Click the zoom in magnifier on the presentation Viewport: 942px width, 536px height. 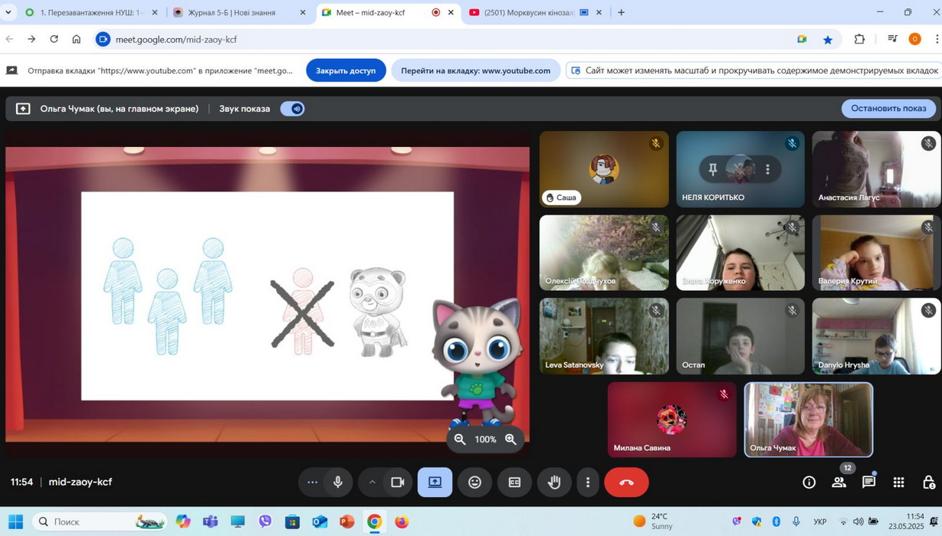click(511, 440)
